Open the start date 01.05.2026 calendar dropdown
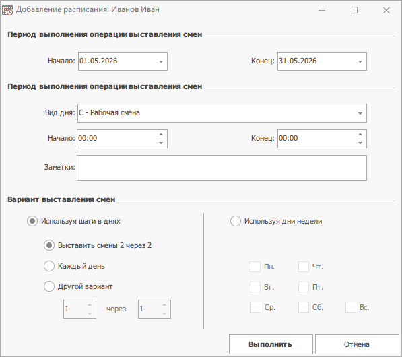402x357 pixels. pos(161,61)
